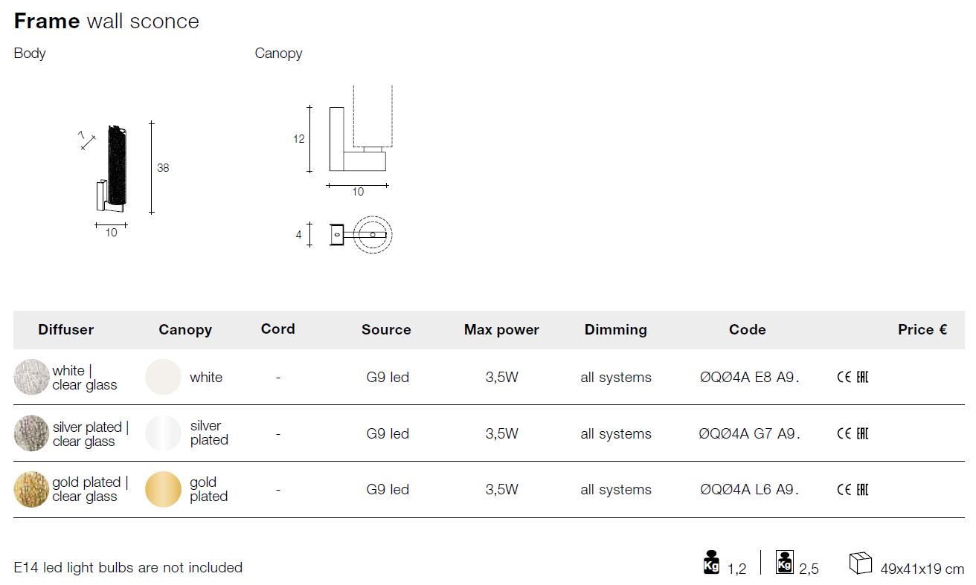The width and height of the screenshot is (976, 585).
Task: Select the silver plated diffuser swatch
Action: (31, 433)
